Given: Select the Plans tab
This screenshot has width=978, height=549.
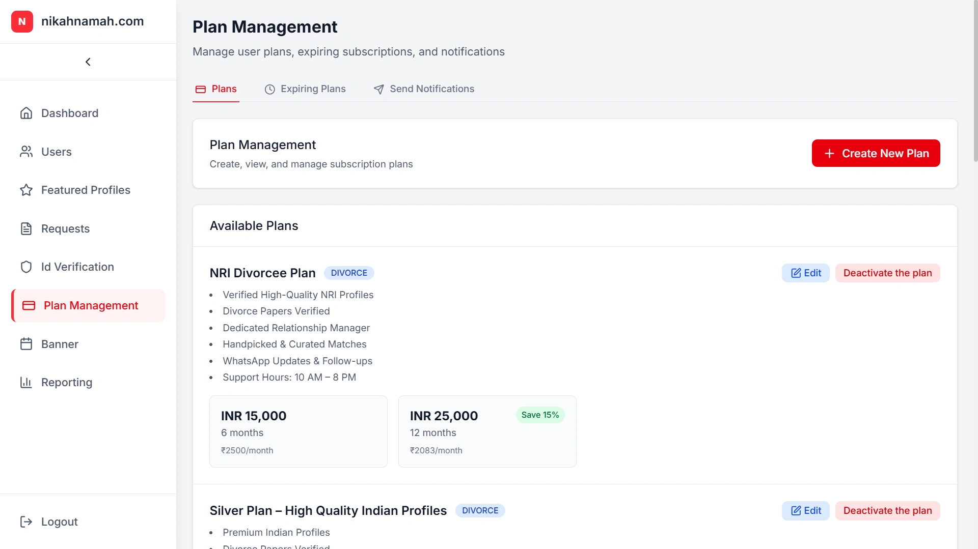Looking at the screenshot, I should 215,89.
